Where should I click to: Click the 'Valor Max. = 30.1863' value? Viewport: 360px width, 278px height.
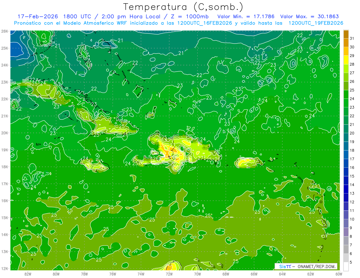click(310, 16)
